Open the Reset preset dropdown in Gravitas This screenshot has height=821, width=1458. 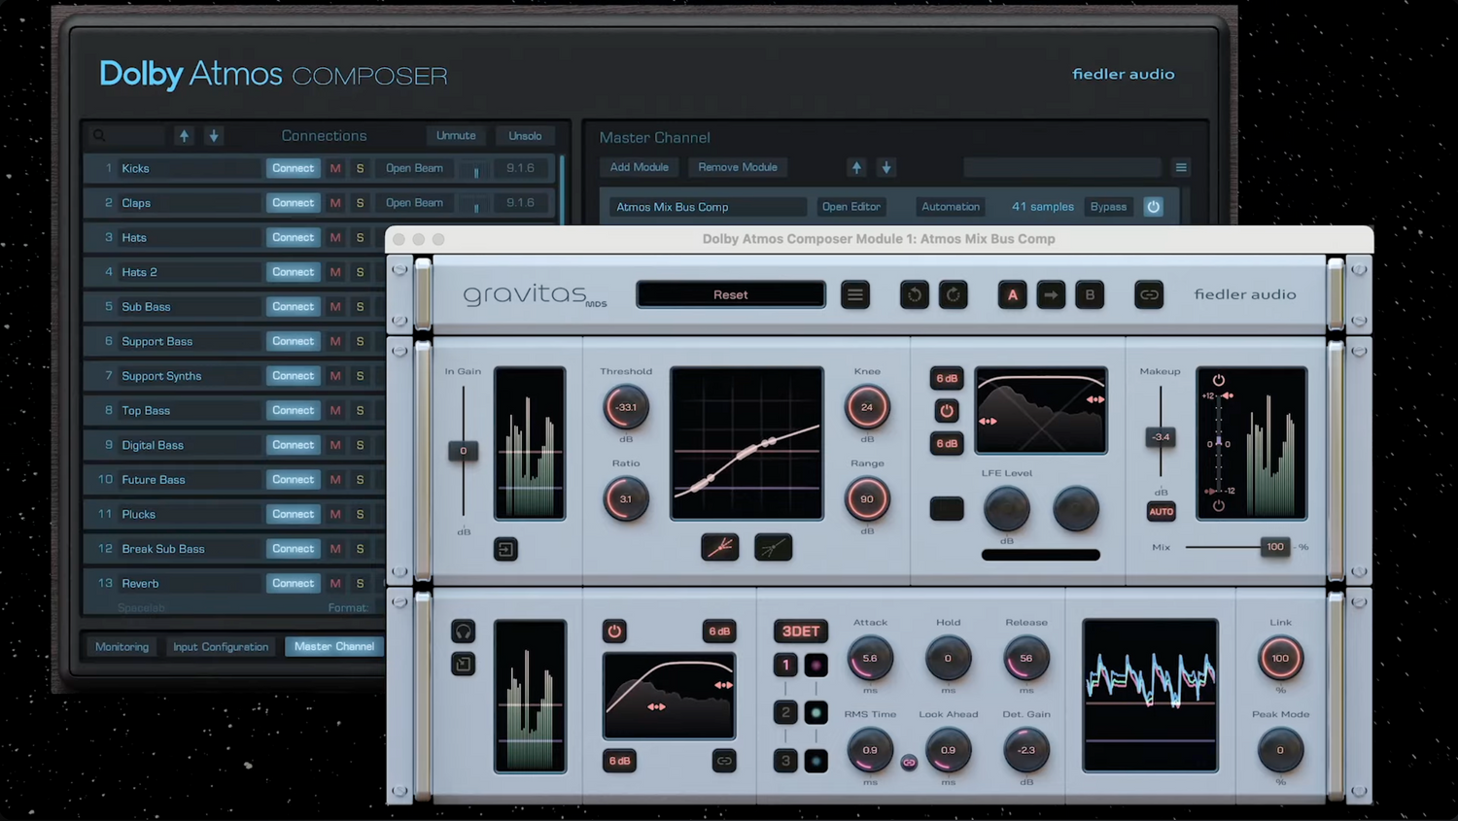[x=731, y=295]
